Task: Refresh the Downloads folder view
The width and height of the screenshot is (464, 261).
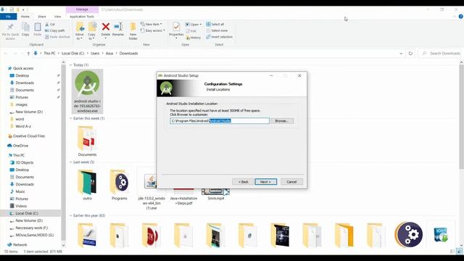Action: coord(410,54)
